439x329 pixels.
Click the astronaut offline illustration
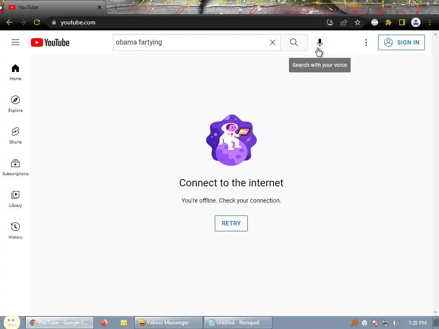point(231,140)
